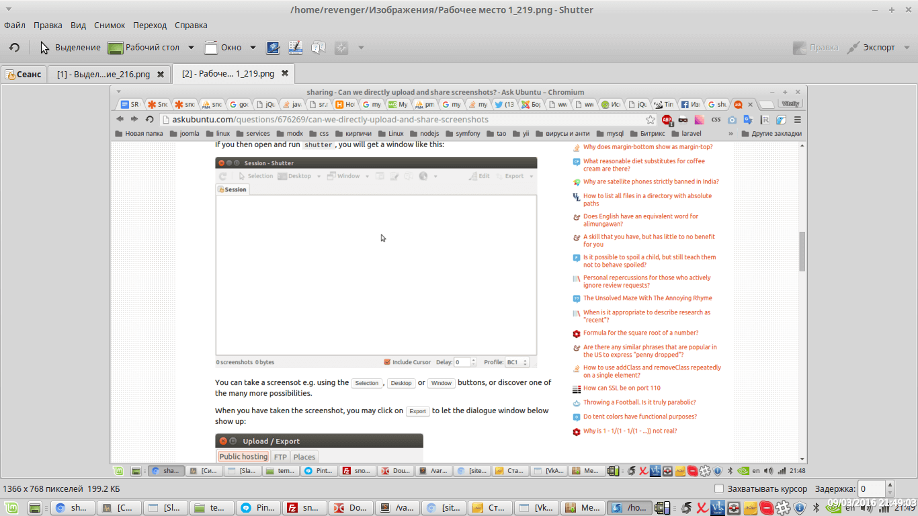Open the Окно dropdown arrow

click(x=253, y=48)
